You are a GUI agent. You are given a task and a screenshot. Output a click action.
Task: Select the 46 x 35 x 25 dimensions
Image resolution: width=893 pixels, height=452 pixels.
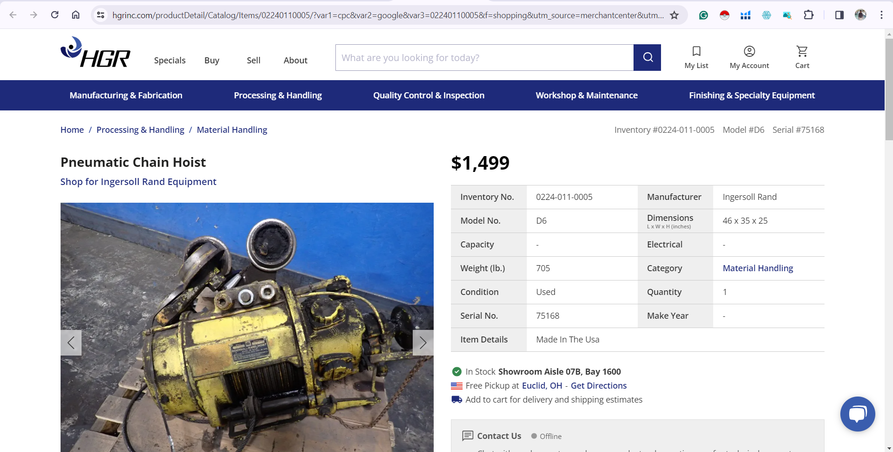coord(745,220)
